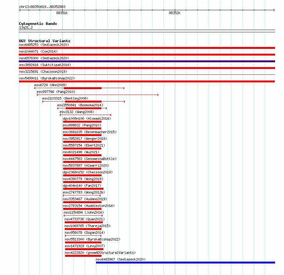
Task: Click esv3132 (Wang2008) label
Action: tap(77, 112)
